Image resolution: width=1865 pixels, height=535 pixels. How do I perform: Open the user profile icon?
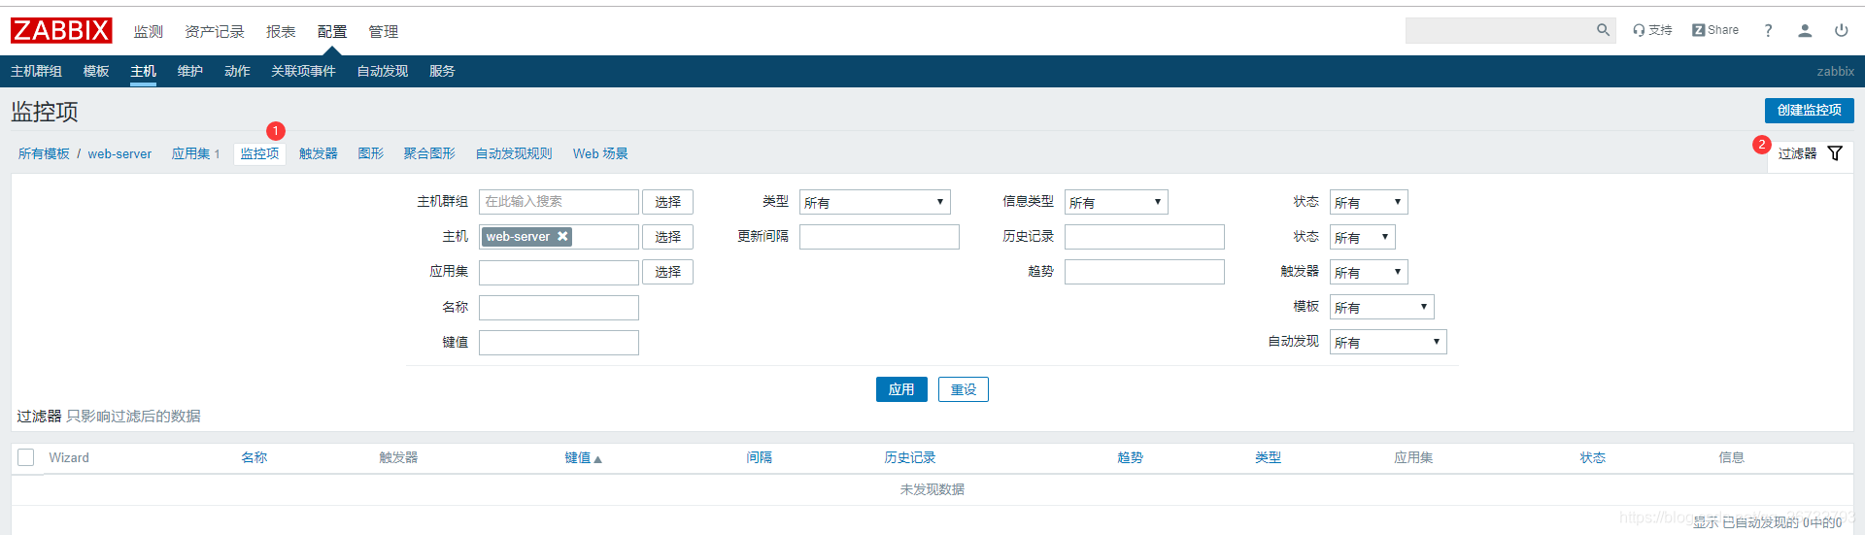tap(1805, 30)
